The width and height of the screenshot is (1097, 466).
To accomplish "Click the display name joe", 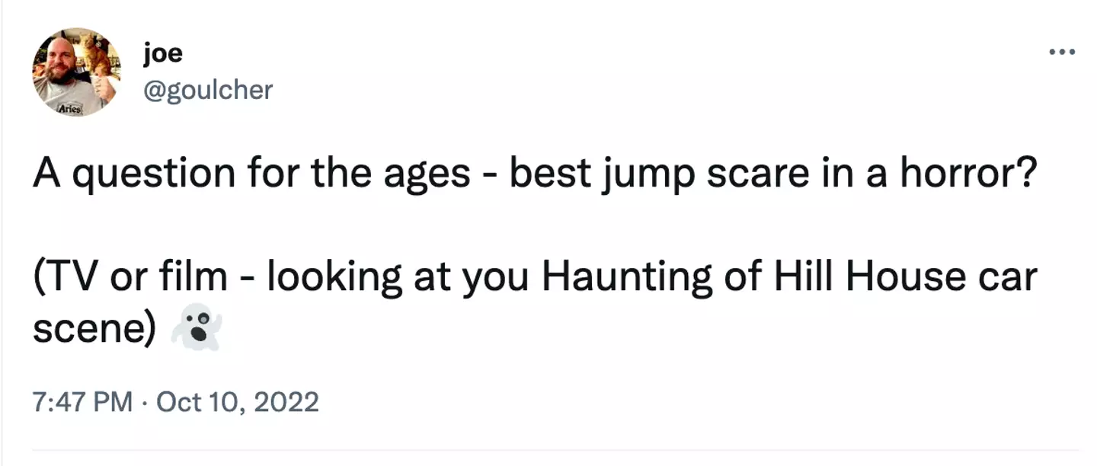I will (162, 52).
